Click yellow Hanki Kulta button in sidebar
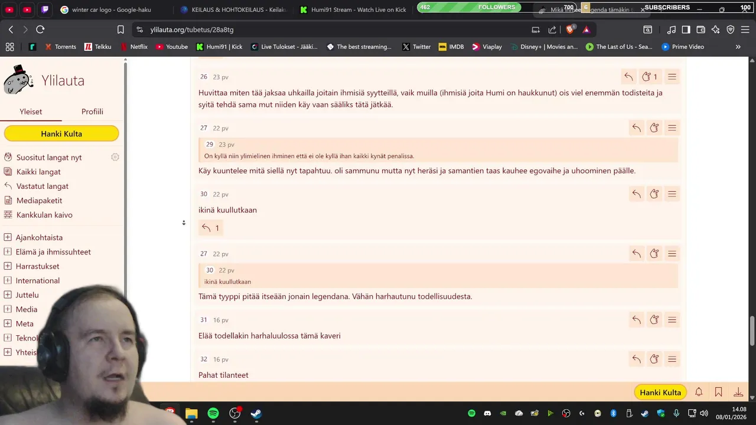The height and width of the screenshot is (425, 756). (61, 134)
